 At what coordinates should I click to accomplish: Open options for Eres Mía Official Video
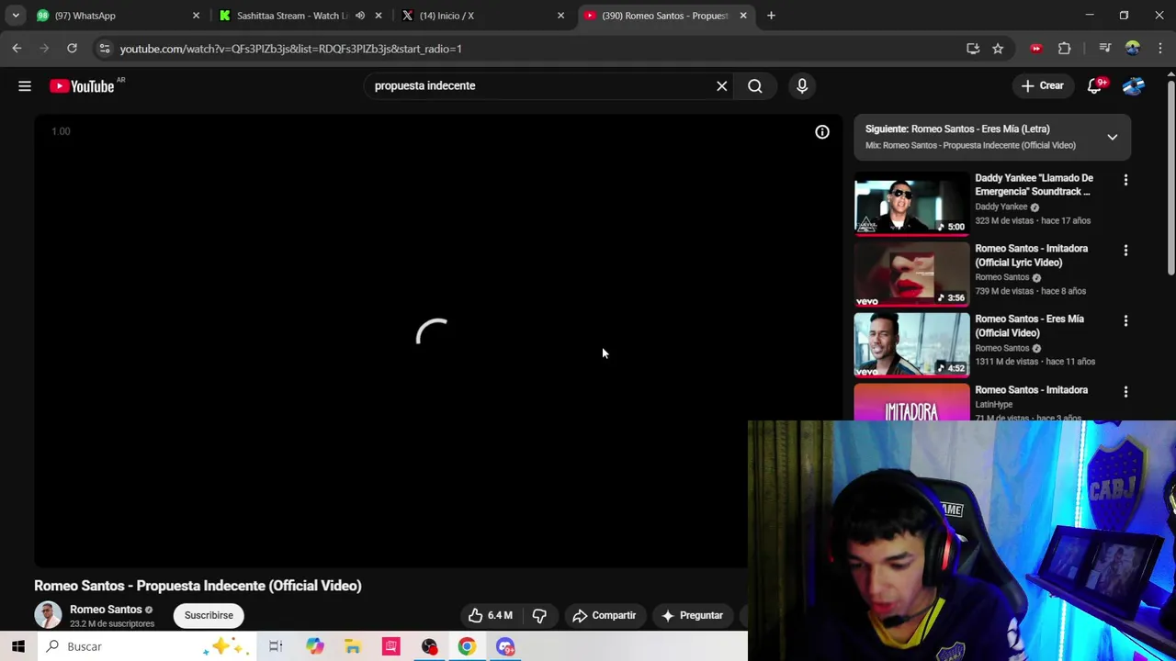[x=1125, y=321]
